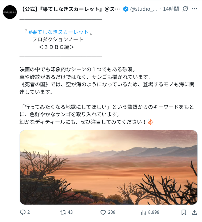
Task: Click the 14時間 timestamp link
Action: (x=171, y=9)
